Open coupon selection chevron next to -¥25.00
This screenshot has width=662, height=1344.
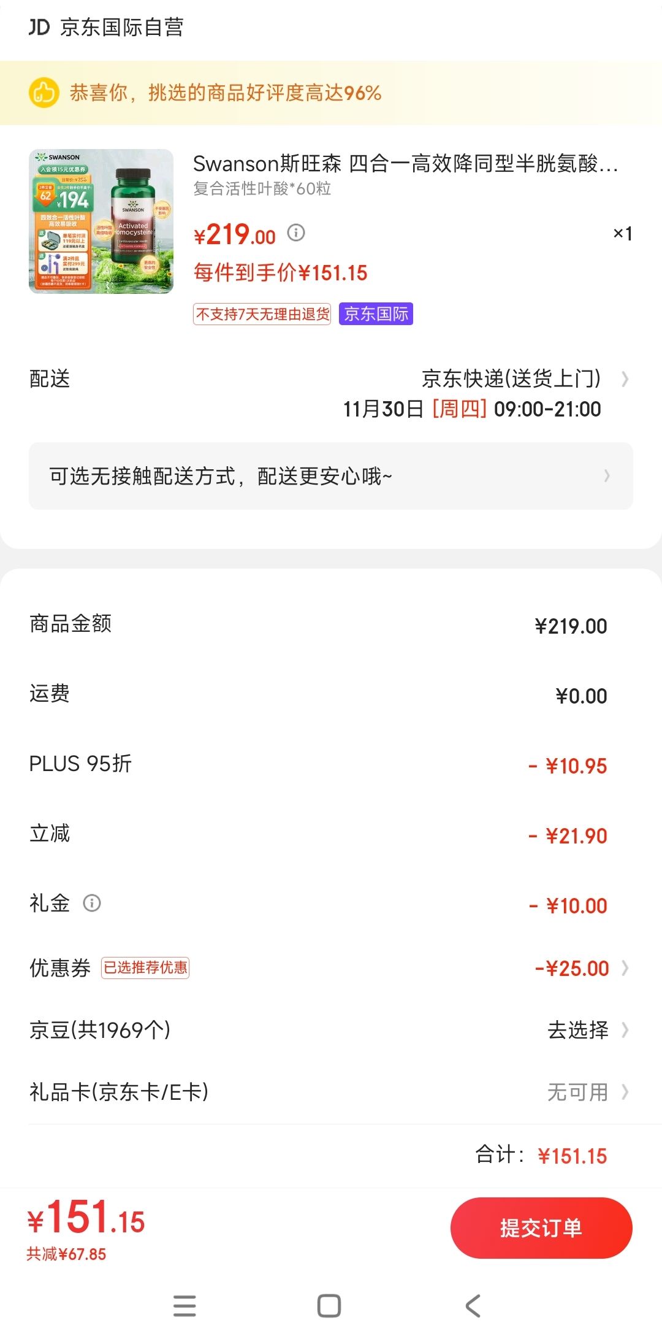[625, 968]
